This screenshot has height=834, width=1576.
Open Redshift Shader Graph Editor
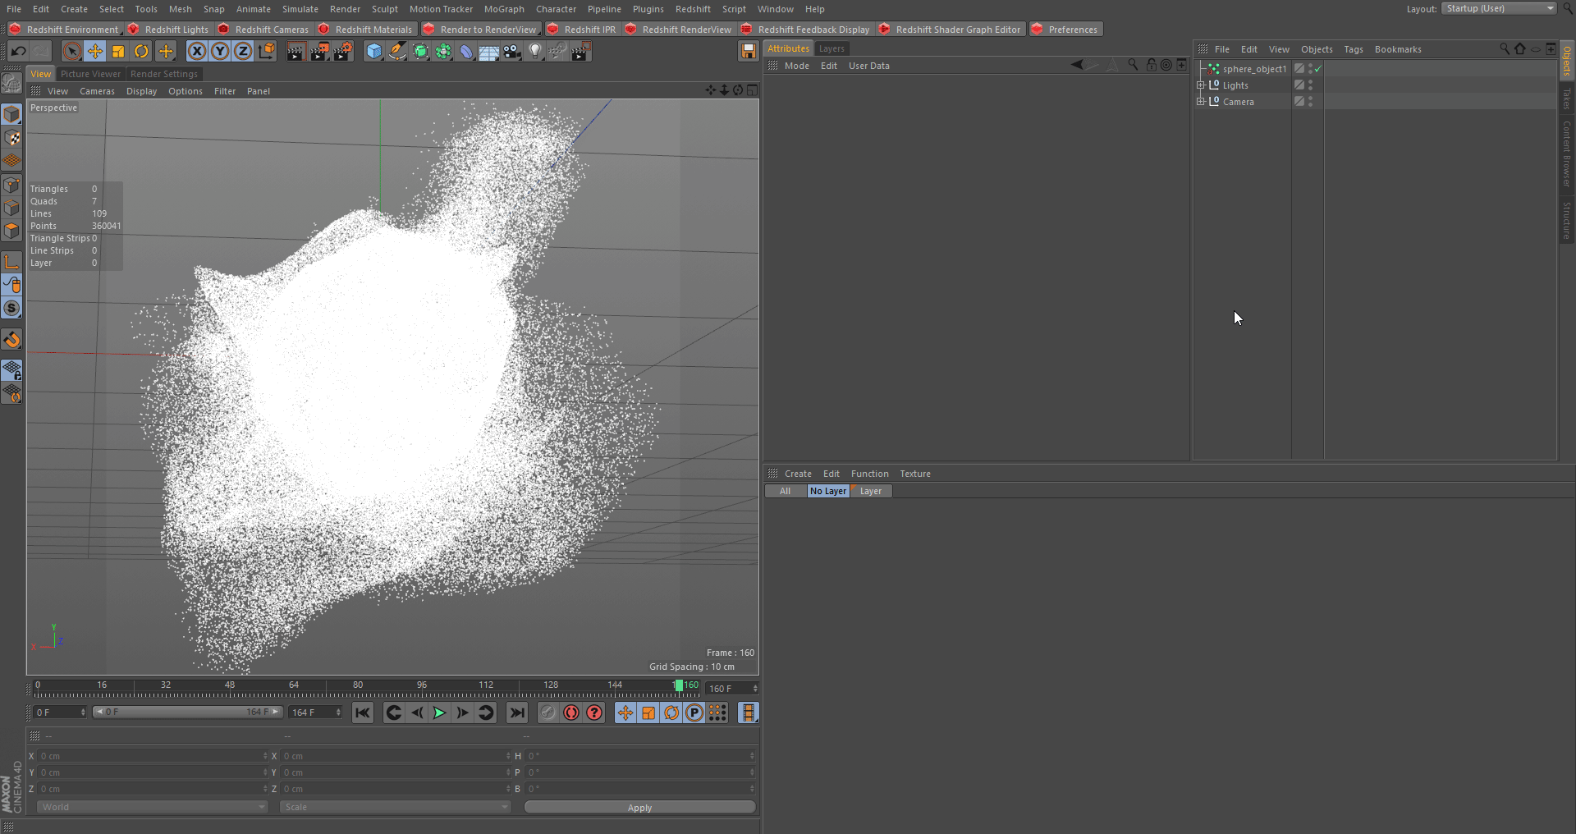[950, 30]
